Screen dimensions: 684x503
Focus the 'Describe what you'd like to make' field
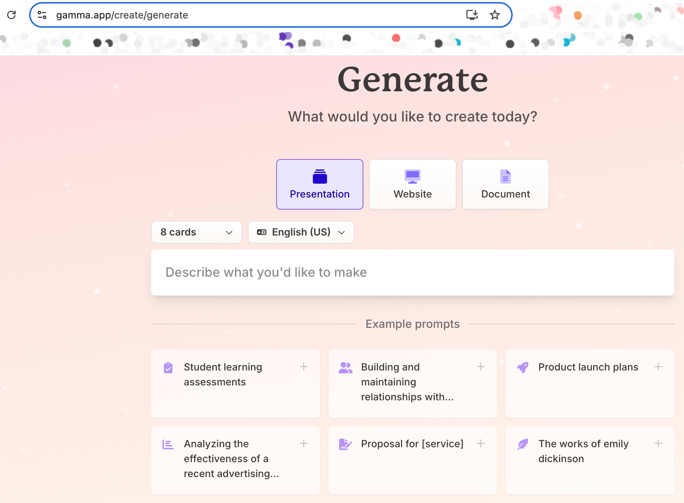(x=412, y=272)
